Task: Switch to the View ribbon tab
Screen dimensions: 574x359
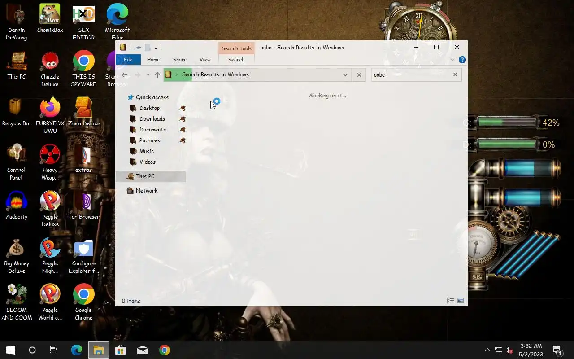Action: (205, 60)
